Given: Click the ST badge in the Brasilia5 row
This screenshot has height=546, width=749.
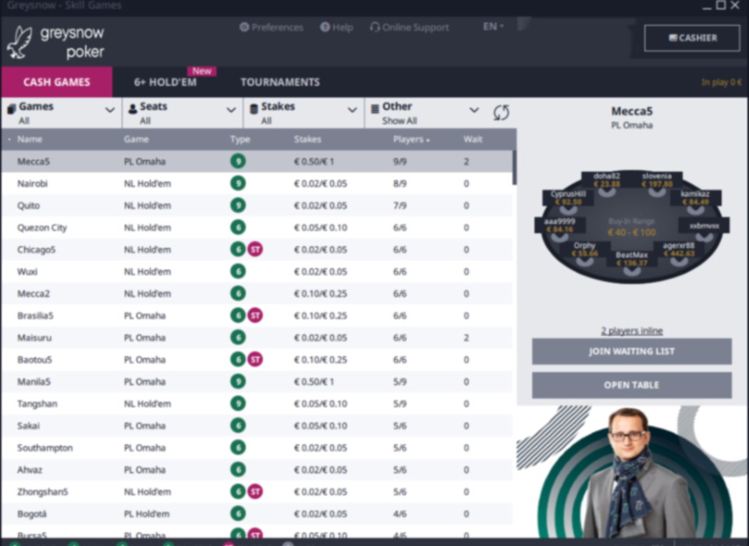Looking at the screenshot, I should pyautogui.click(x=256, y=315).
